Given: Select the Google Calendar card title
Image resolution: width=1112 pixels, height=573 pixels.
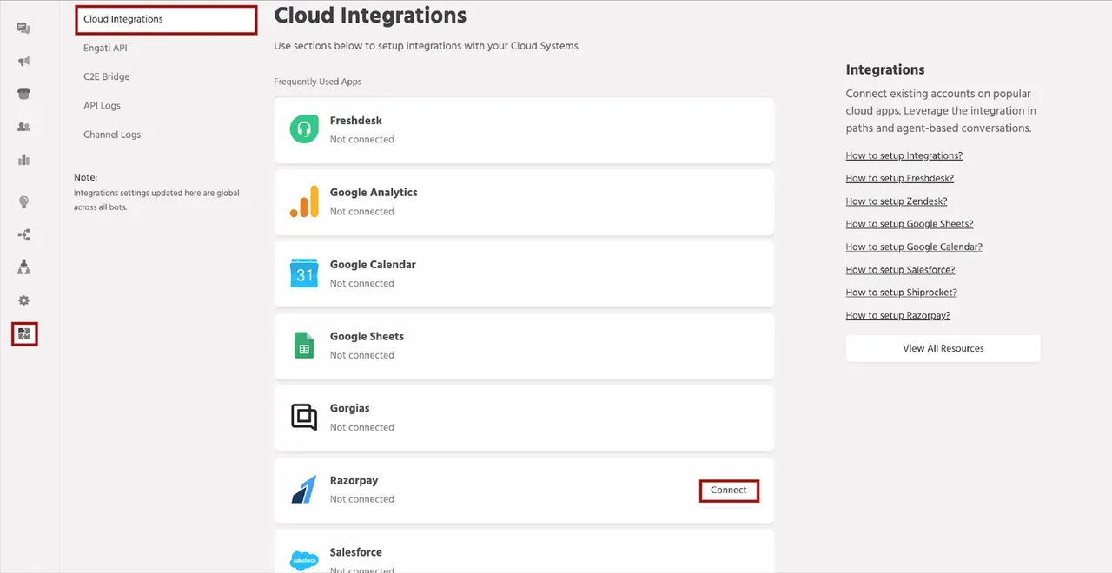Looking at the screenshot, I should (373, 265).
